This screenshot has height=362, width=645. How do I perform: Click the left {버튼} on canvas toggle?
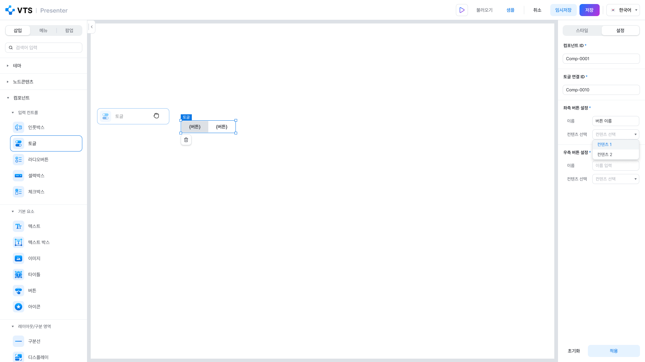coord(195,127)
